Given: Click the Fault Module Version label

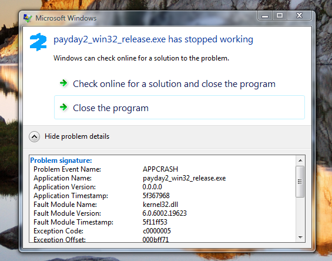Looking at the screenshot, I should tap(67, 213).
